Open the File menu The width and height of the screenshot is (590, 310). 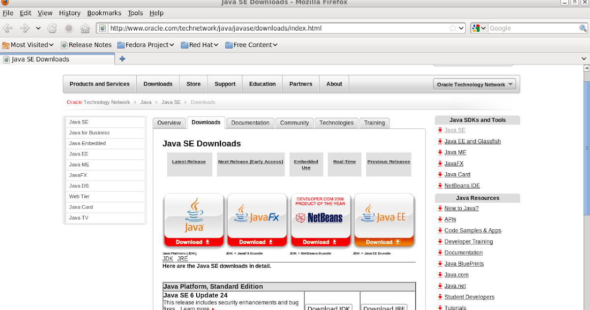pos(8,13)
